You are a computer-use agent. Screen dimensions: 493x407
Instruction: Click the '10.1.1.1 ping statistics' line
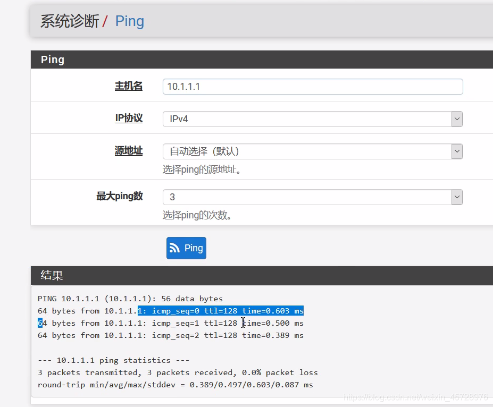pyautogui.click(x=113, y=360)
